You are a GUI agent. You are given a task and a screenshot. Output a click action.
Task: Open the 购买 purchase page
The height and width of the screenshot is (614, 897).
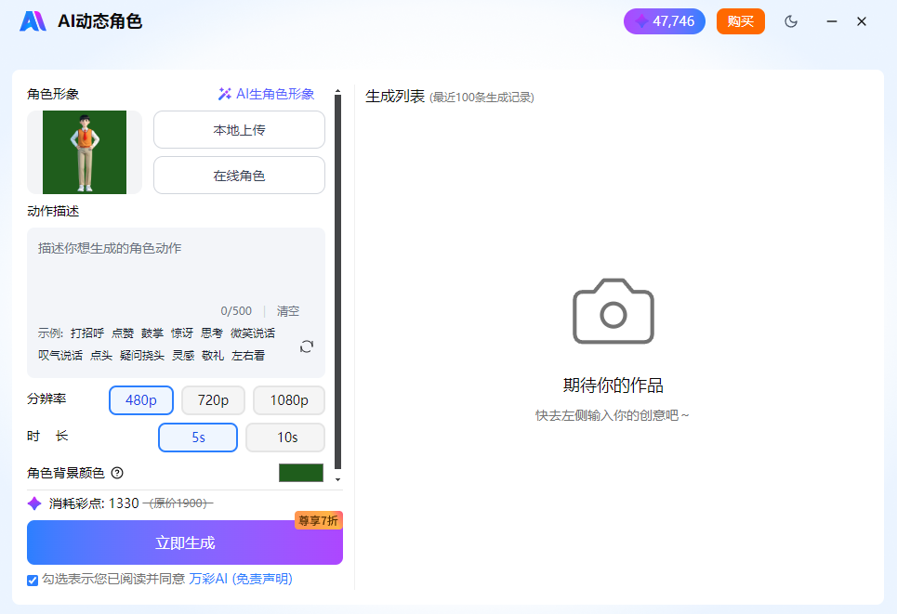[x=740, y=20]
